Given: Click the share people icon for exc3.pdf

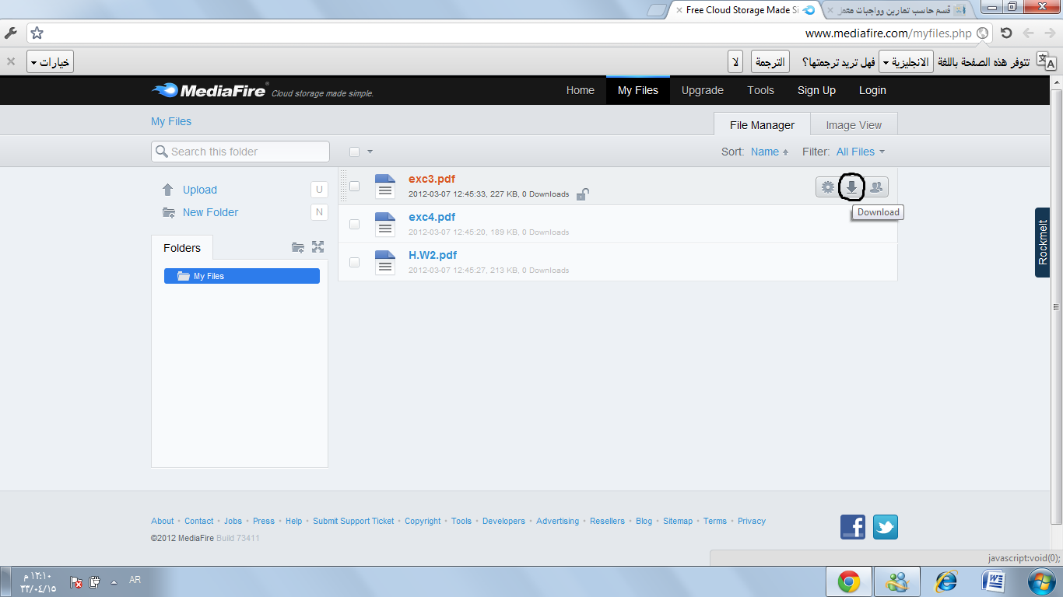Looking at the screenshot, I should [877, 187].
